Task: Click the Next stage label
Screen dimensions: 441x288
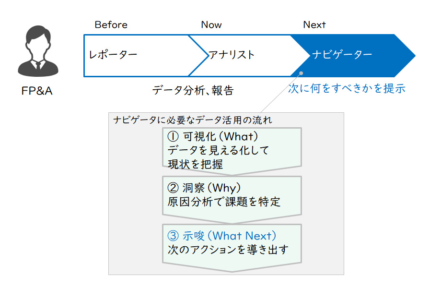Action: [x=314, y=25]
